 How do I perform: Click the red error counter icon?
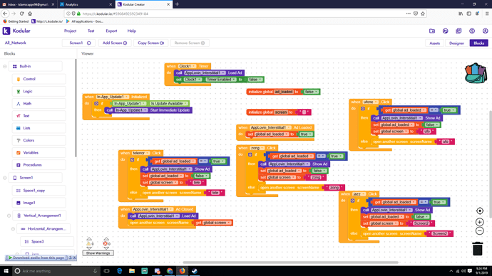point(106,243)
